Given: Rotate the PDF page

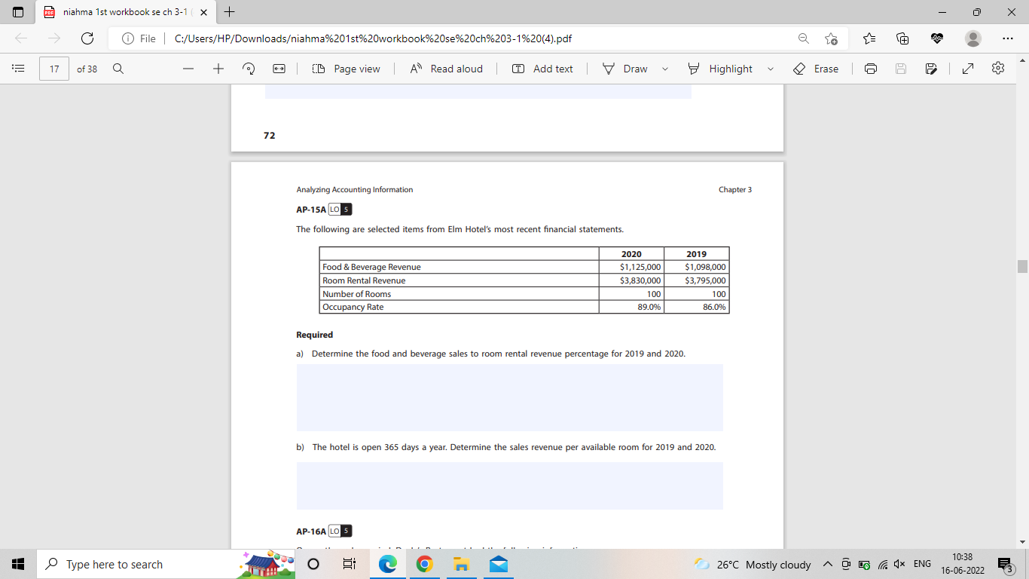Looking at the screenshot, I should [x=247, y=69].
